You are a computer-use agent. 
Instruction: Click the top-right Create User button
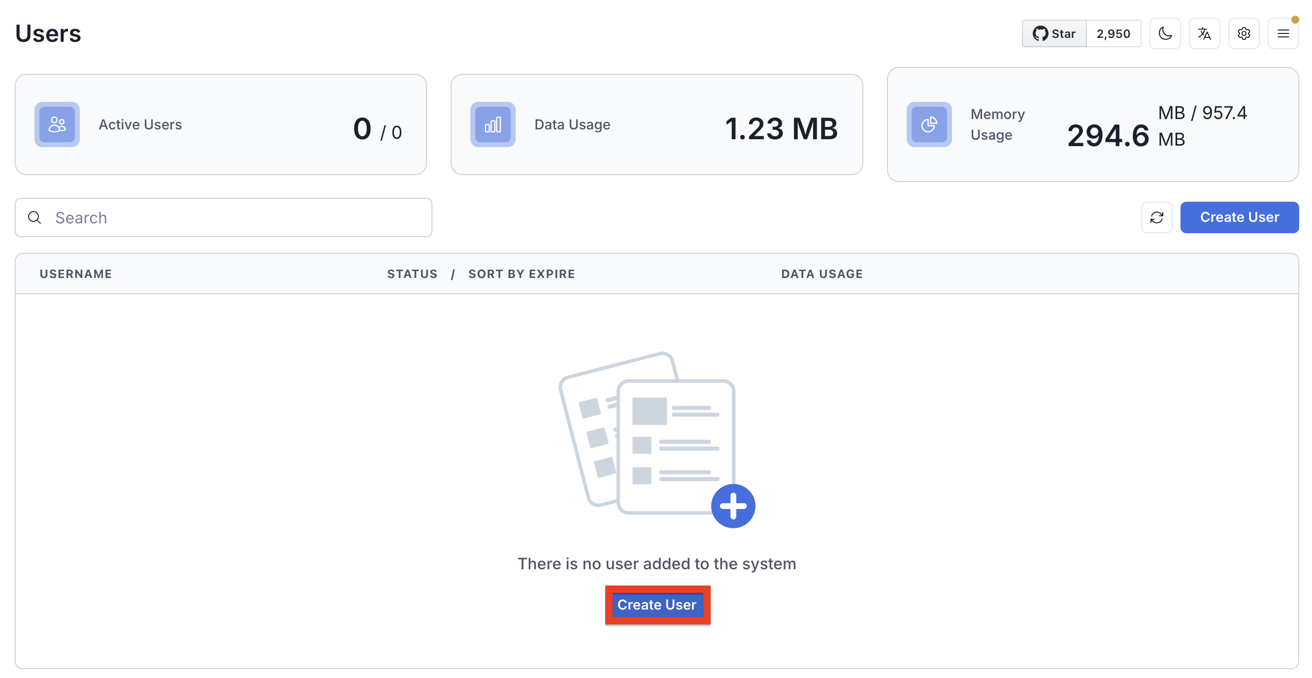(x=1239, y=217)
